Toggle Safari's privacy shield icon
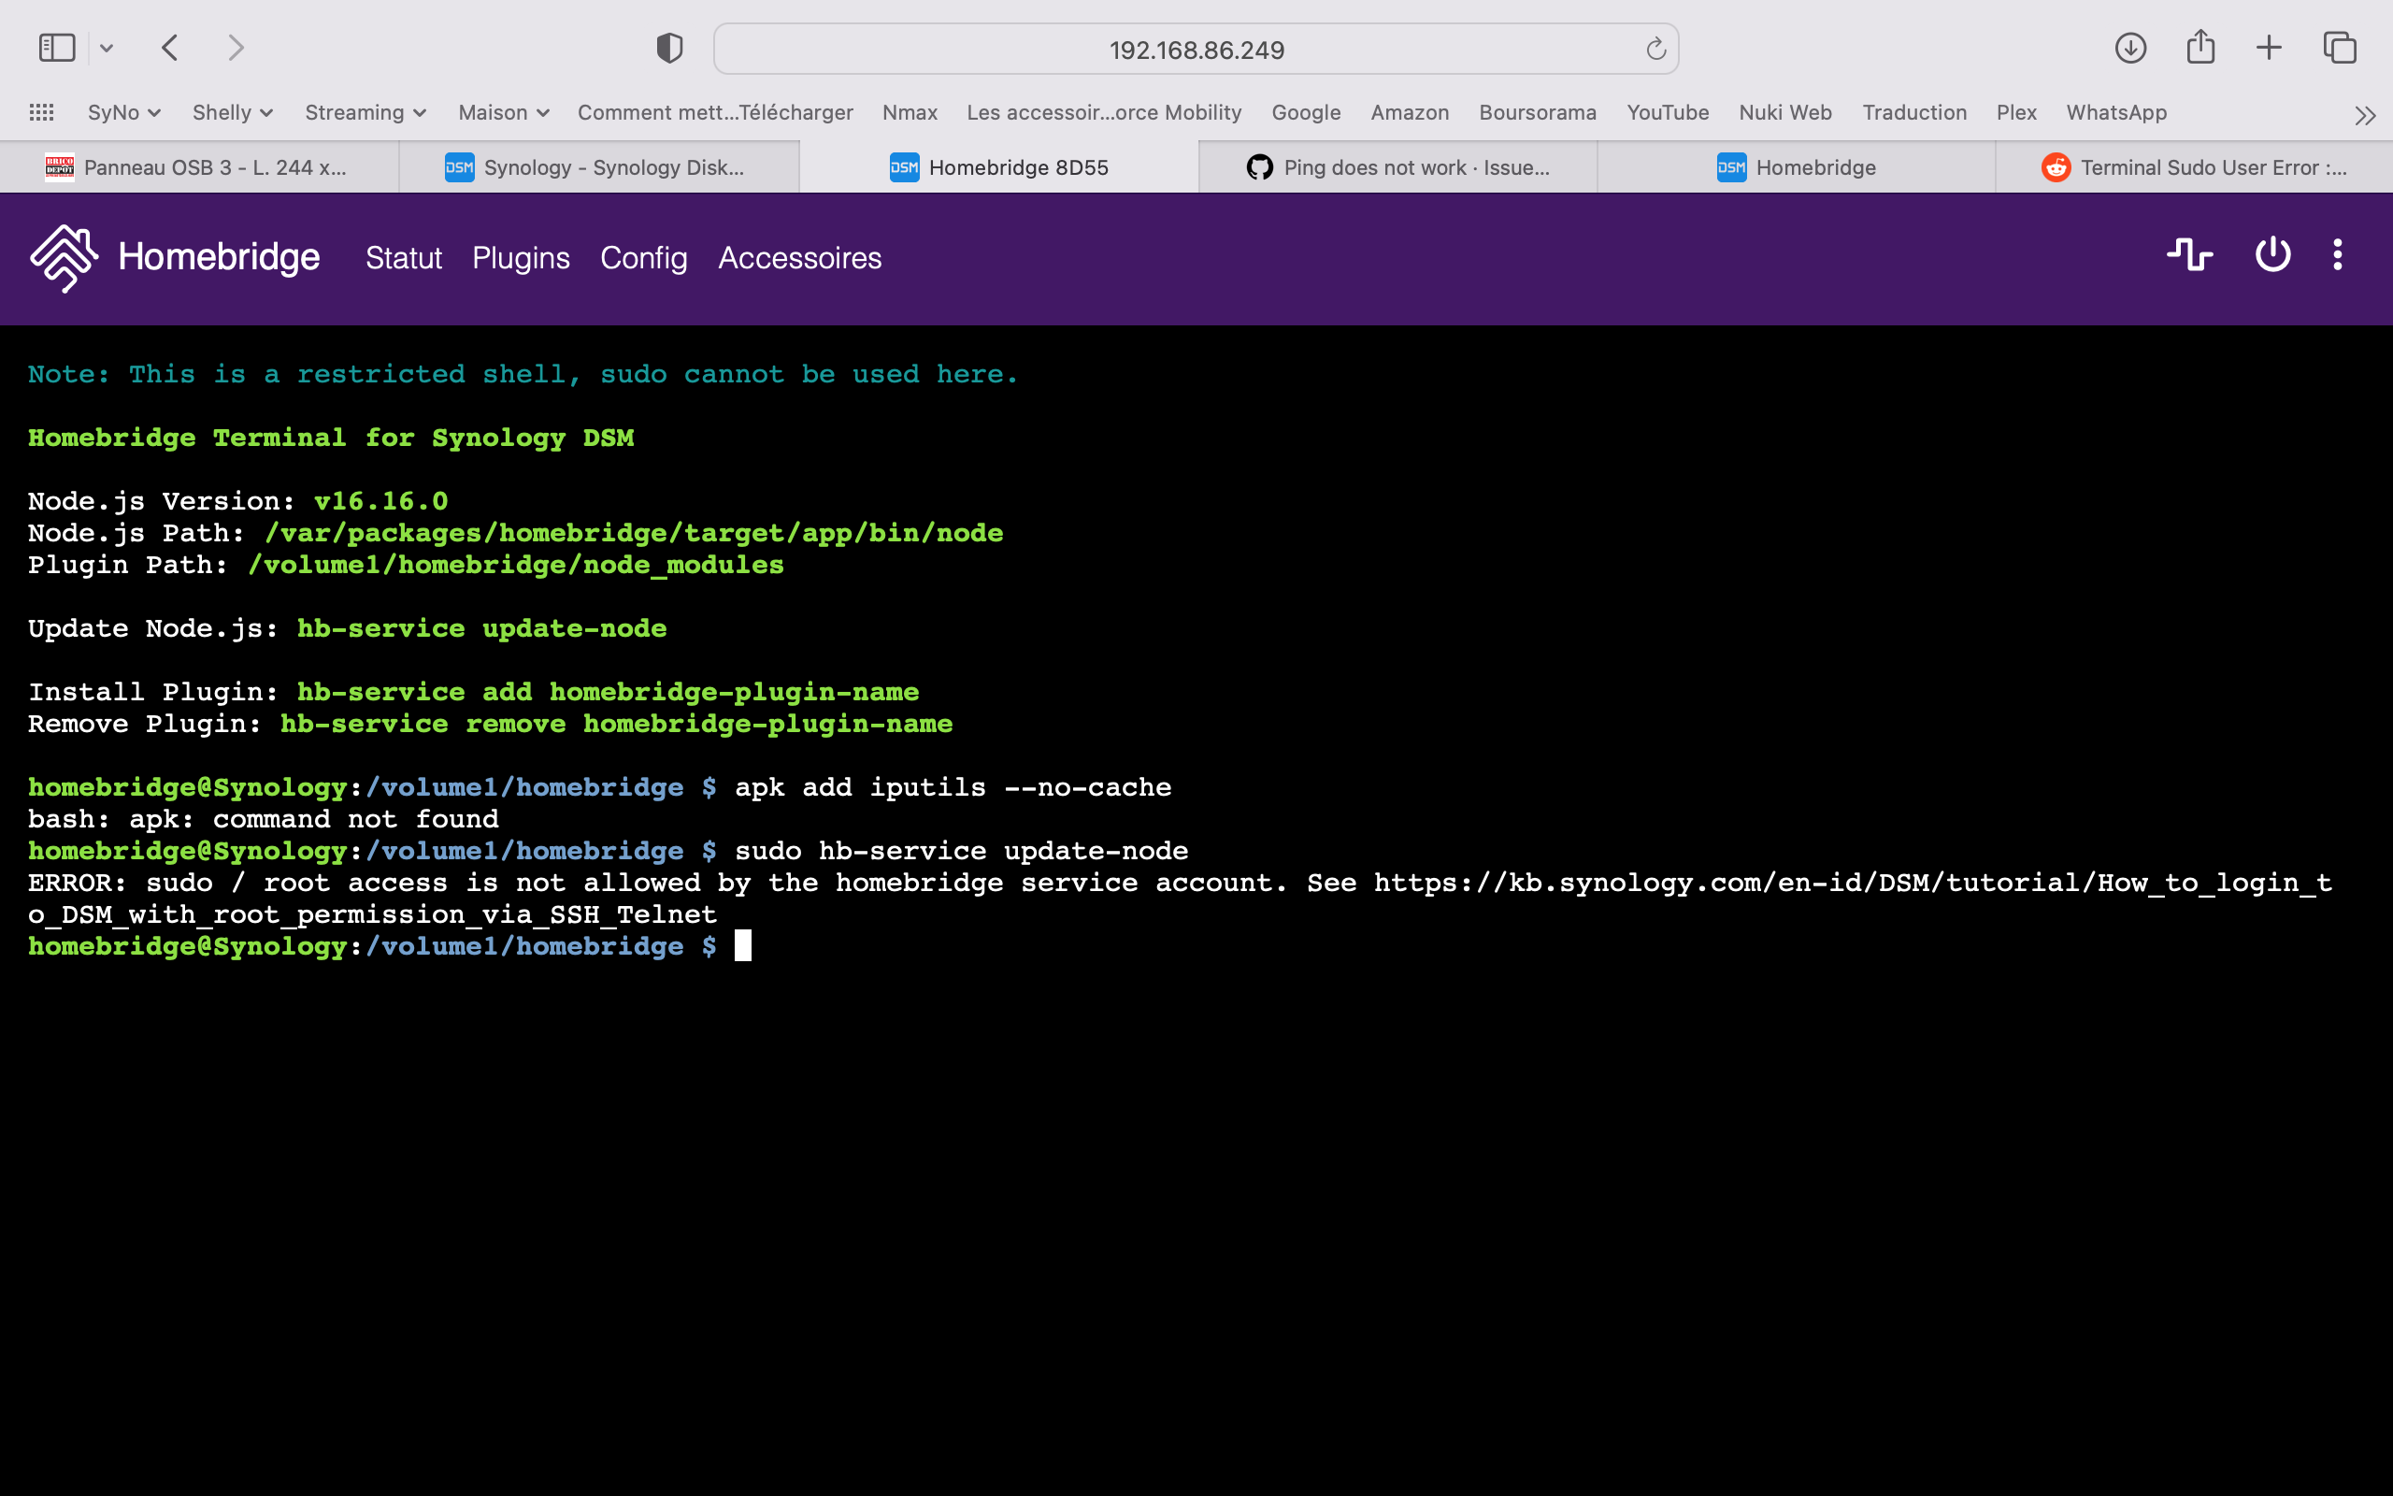 point(668,47)
